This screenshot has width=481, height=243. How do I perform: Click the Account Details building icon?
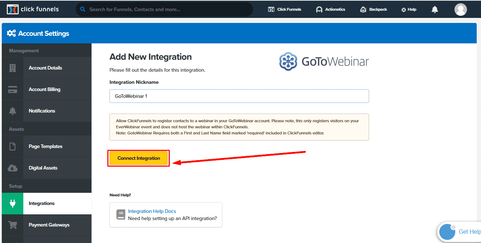click(13, 68)
